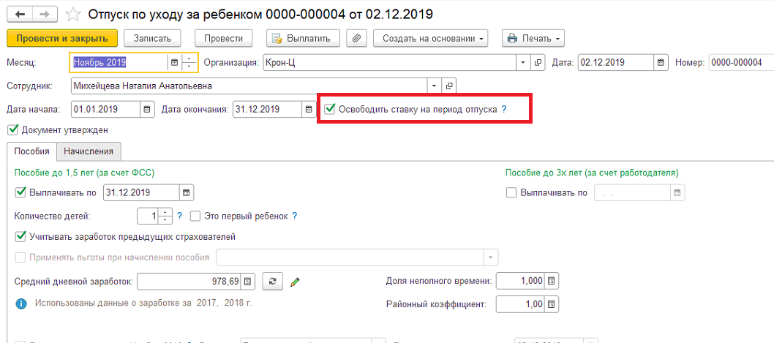Open calendar for Дата начала field
This screenshot has width=774, height=343.
tap(146, 110)
